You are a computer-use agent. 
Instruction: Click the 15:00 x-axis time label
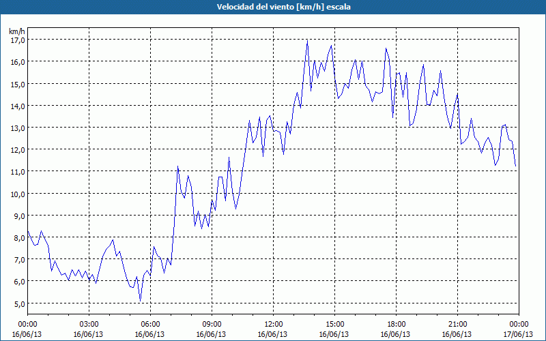(334, 325)
